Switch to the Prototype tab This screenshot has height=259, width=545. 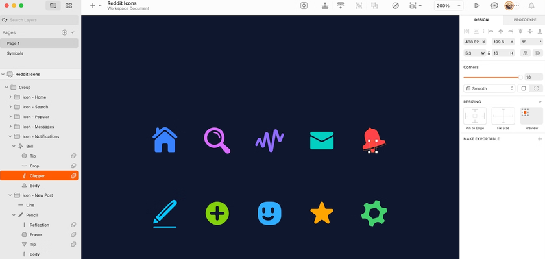click(x=524, y=20)
